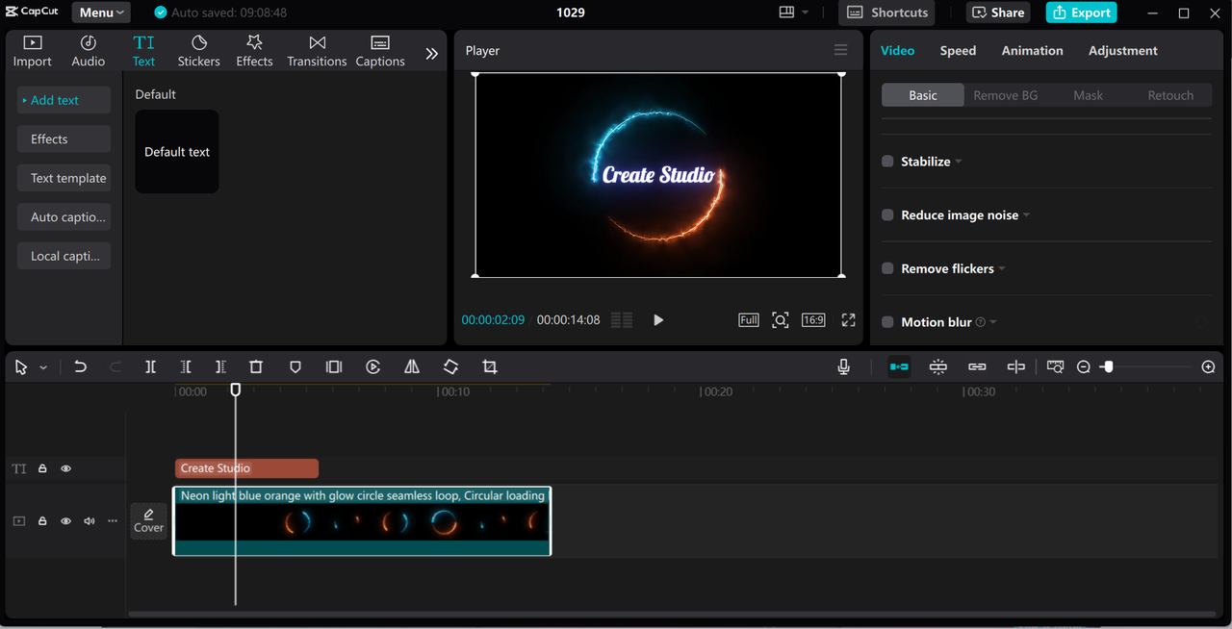
Task: Add a marker with the shield icon
Action: [x=295, y=366]
